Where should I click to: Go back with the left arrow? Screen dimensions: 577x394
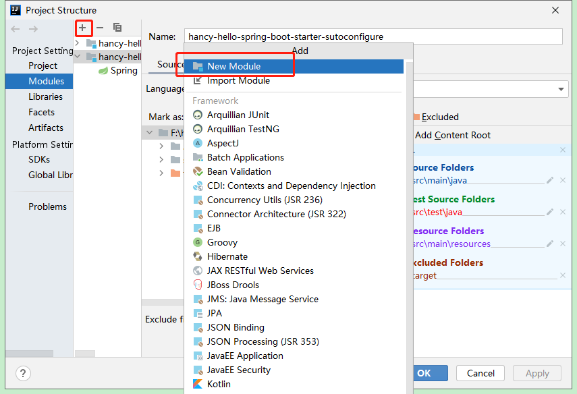tap(16, 29)
